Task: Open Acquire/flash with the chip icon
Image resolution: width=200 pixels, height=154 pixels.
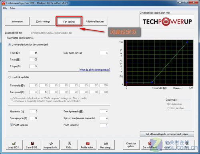Action: (x=51, y=145)
